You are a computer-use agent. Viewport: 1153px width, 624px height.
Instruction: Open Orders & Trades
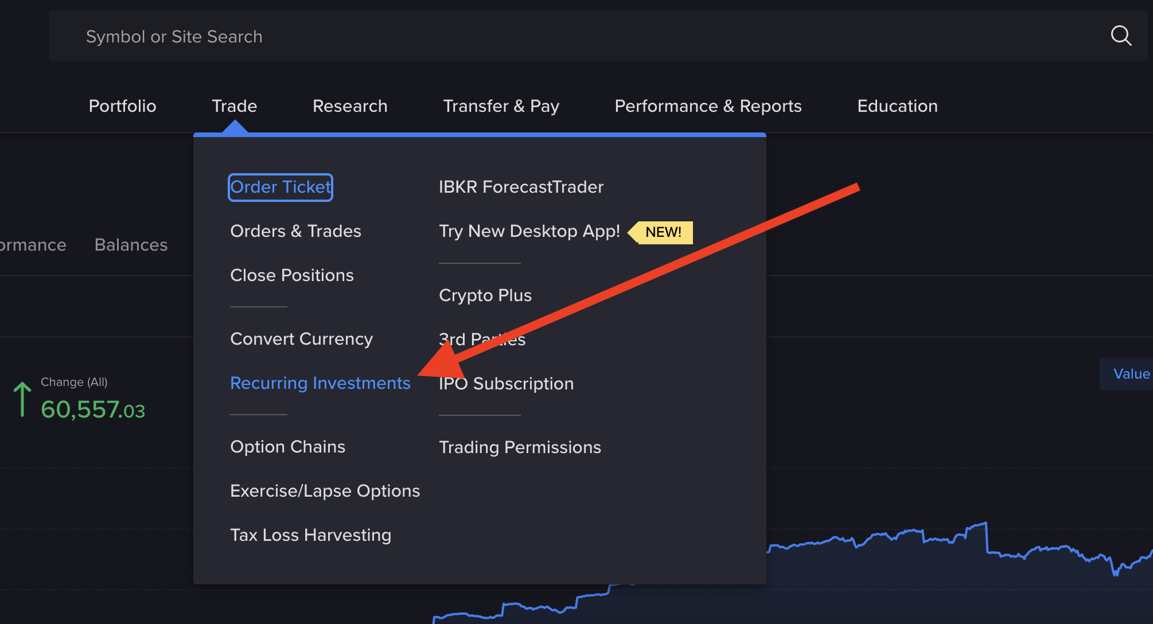(295, 231)
